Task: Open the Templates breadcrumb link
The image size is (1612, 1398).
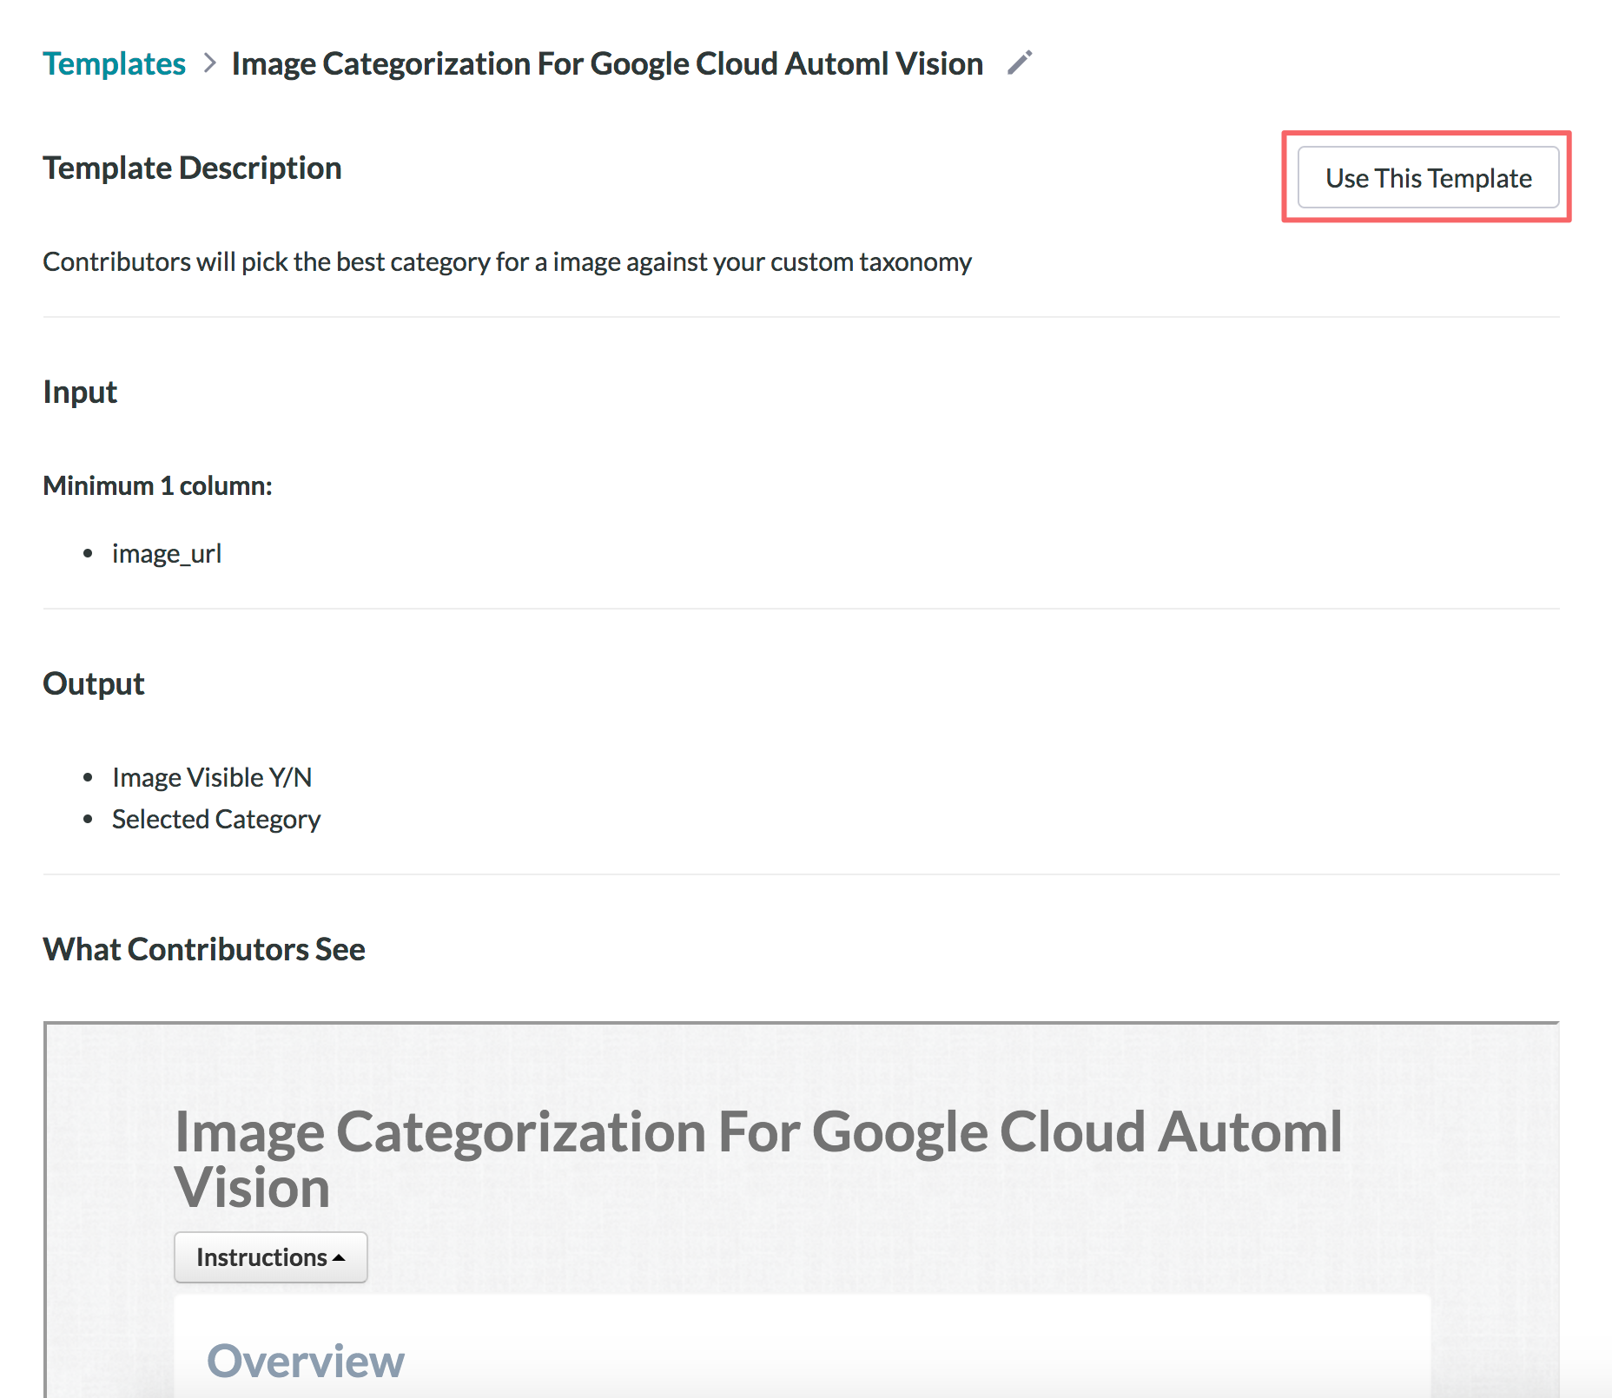Action: tap(114, 63)
